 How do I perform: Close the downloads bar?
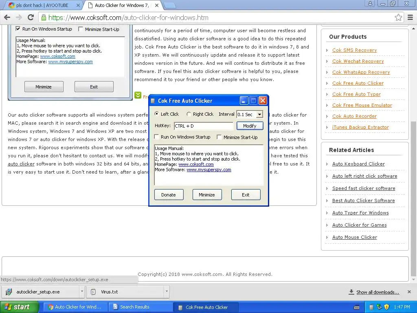(x=409, y=292)
